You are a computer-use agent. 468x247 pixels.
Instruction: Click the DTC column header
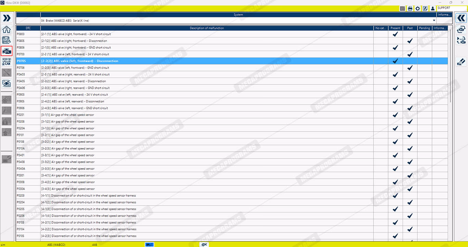click(x=28, y=28)
